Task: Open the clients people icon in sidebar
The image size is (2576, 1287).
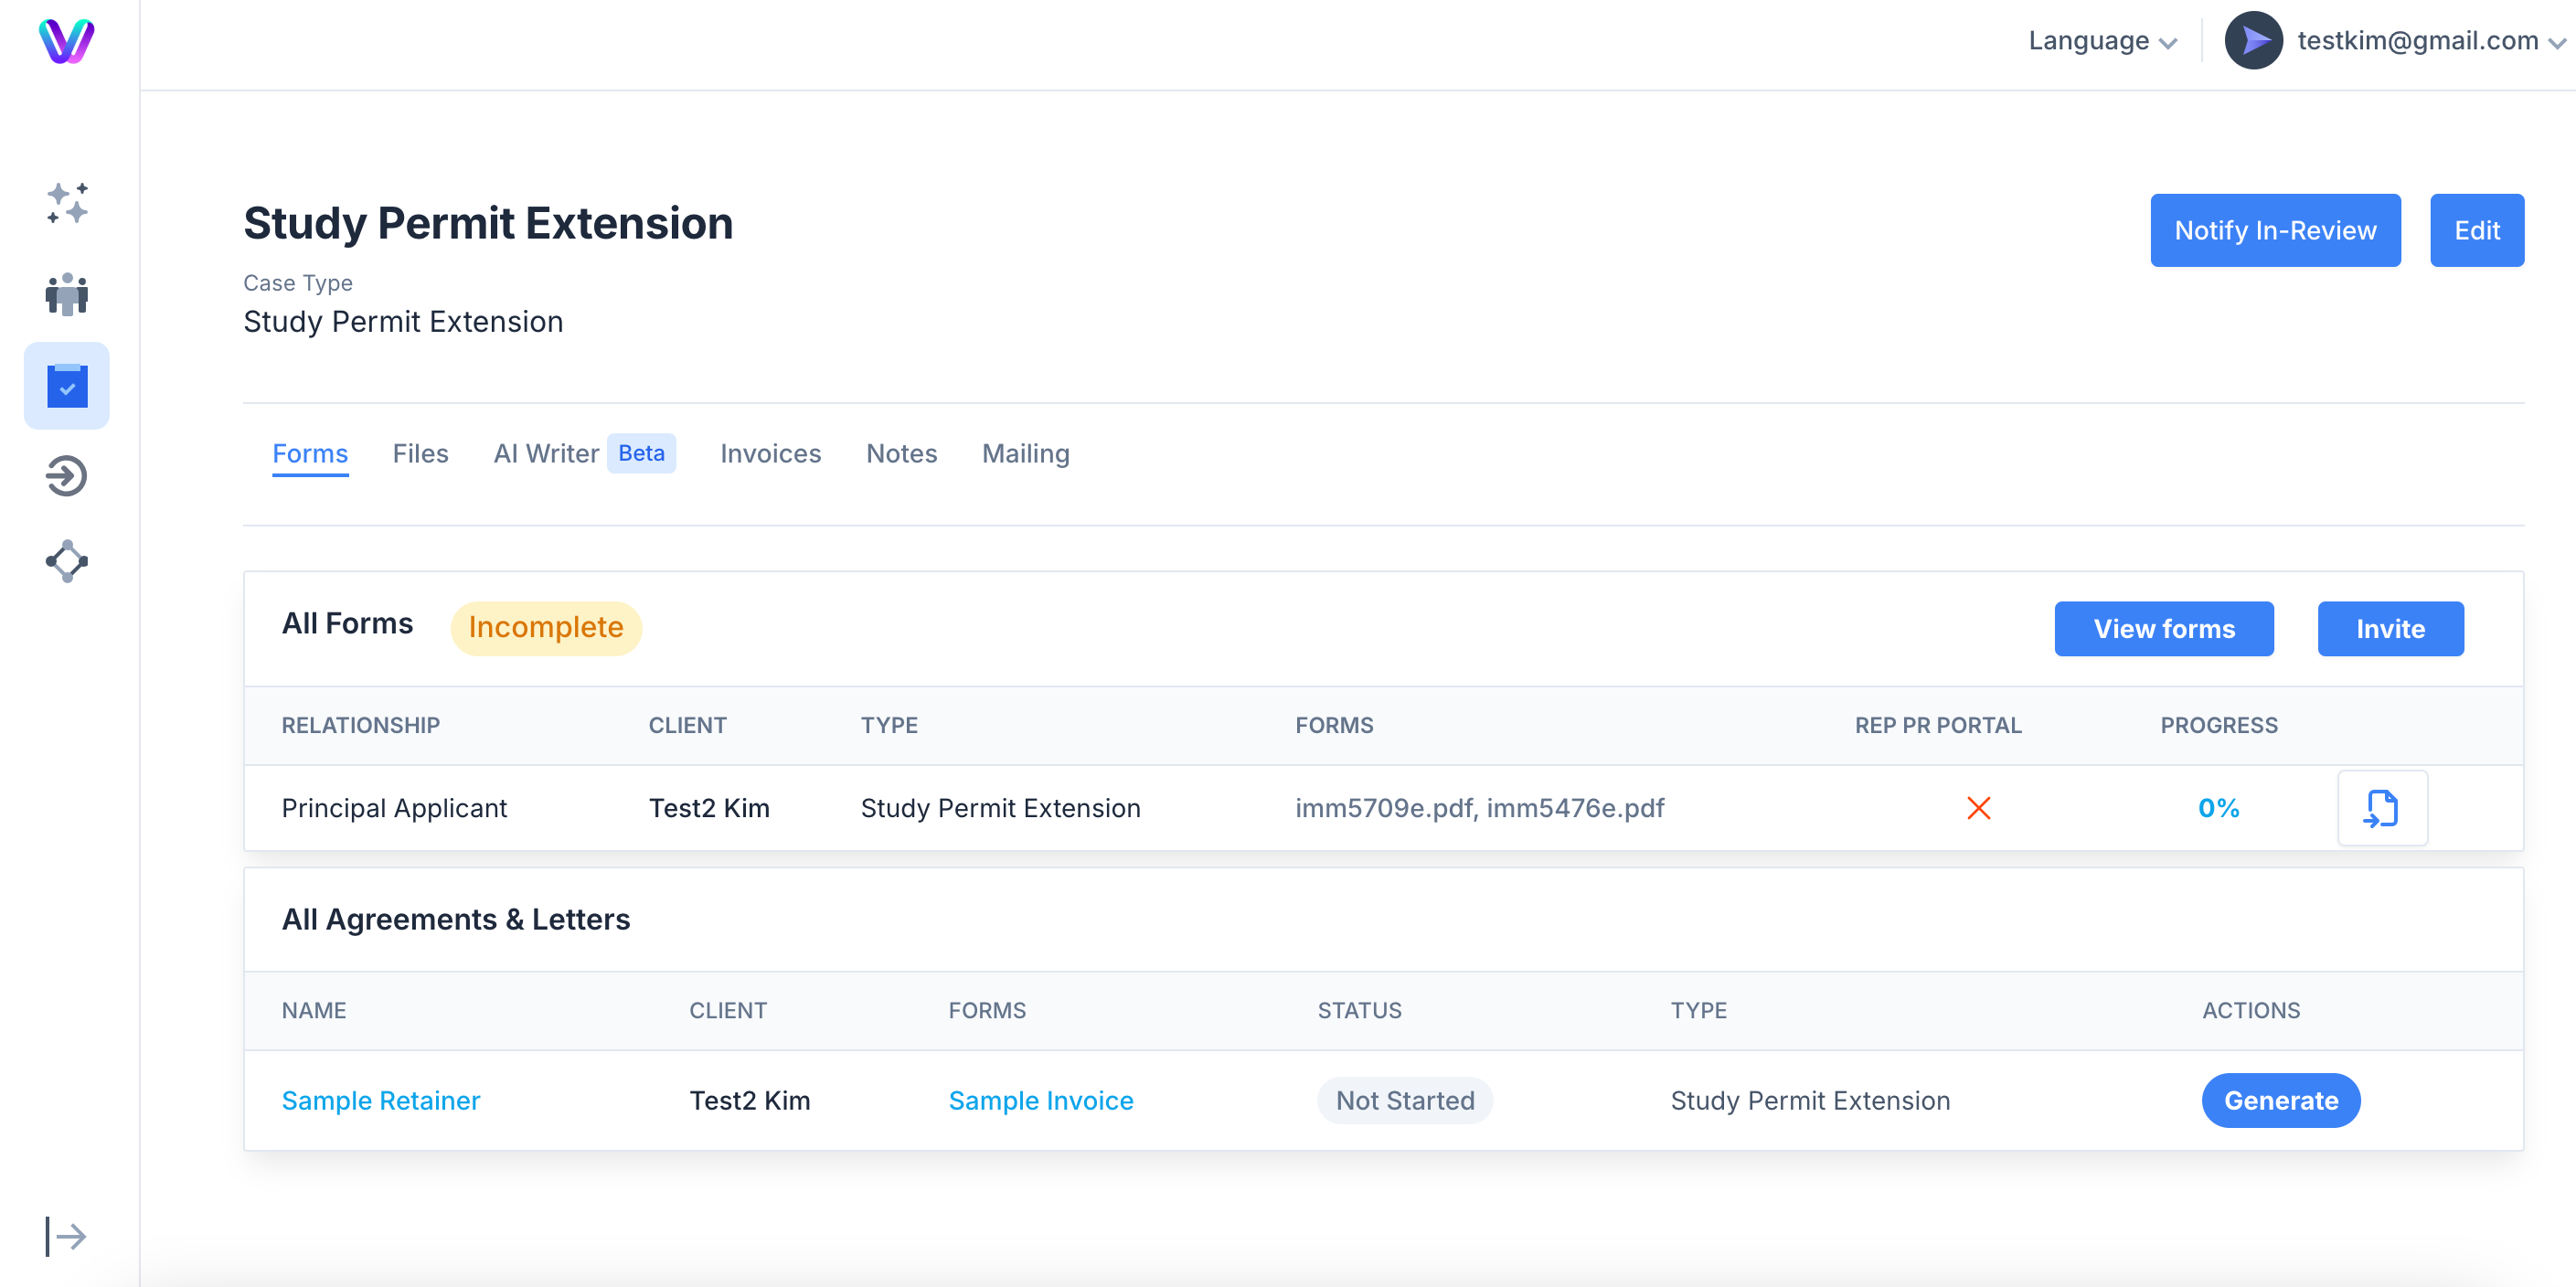Action: (67, 294)
